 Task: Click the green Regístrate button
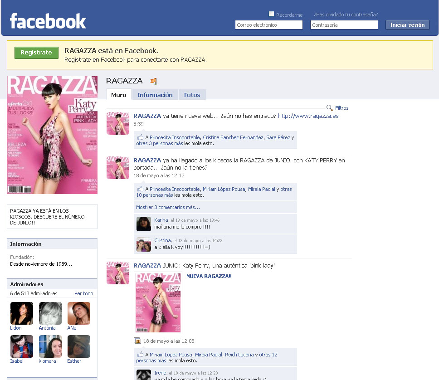[36, 53]
